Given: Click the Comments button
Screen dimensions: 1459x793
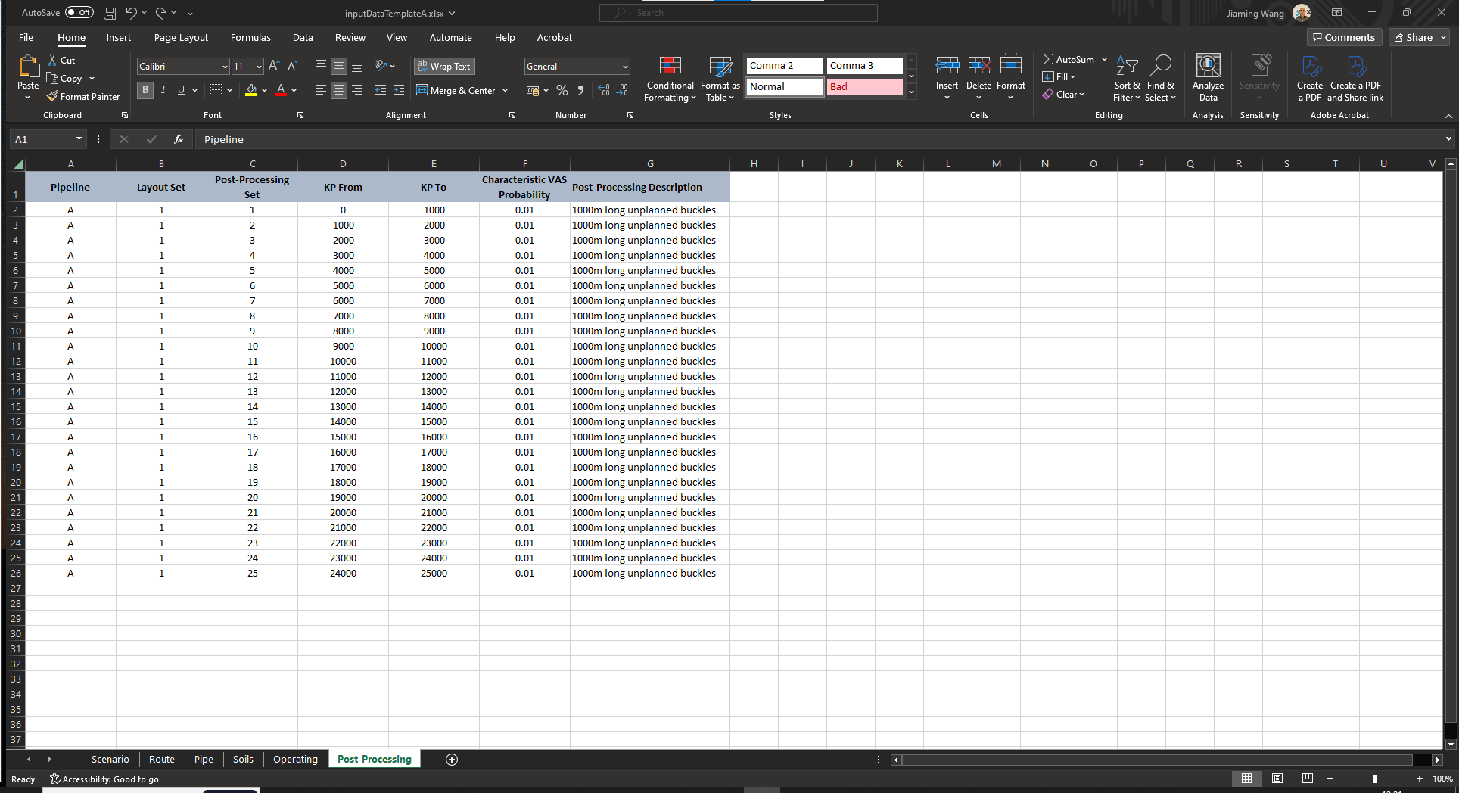Looking at the screenshot, I should tap(1344, 37).
